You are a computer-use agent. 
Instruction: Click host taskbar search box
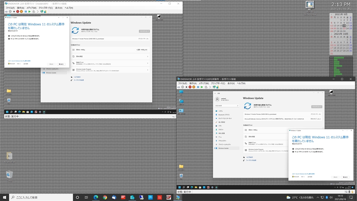point(41,198)
